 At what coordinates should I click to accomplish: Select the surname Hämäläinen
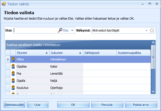click(x=58, y=59)
